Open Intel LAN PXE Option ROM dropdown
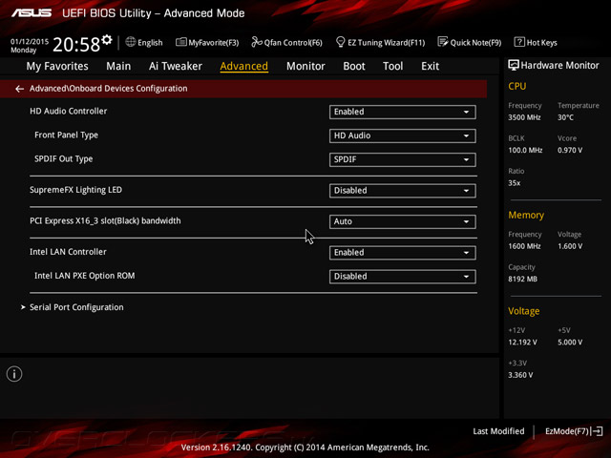Image resolution: width=611 pixels, height=458 pixels. point(402,277)
